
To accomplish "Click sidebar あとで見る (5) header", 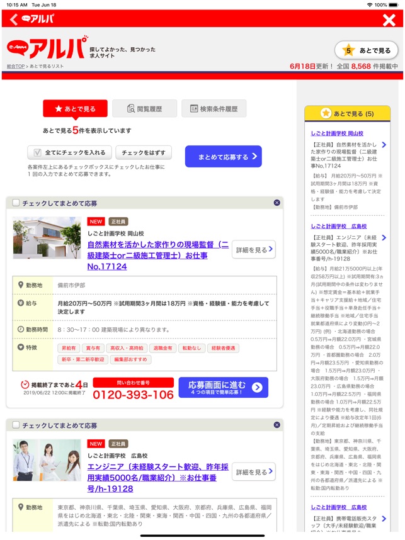I will 347,113.
